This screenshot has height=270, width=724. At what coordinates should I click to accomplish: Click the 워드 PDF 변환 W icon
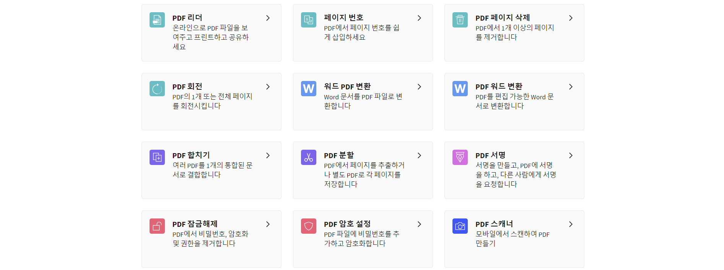pos(309,89)
